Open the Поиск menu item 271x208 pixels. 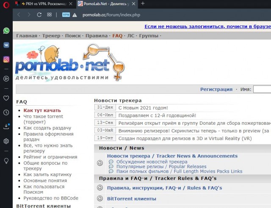click(x=73, y=36)
